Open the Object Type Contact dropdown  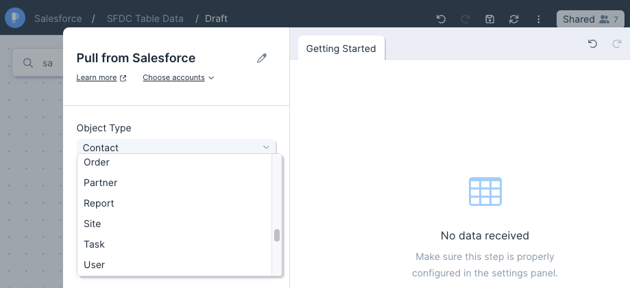pyautogui.click(x=176, y=147)
